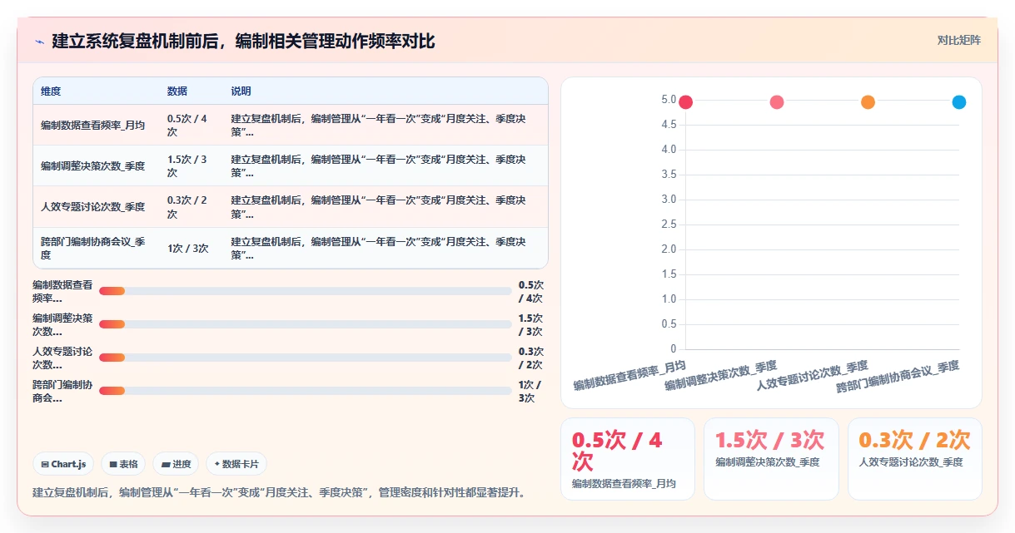
Task: Click chart axis label 编制数据查看频率_月均
Action: click(630, 376)
